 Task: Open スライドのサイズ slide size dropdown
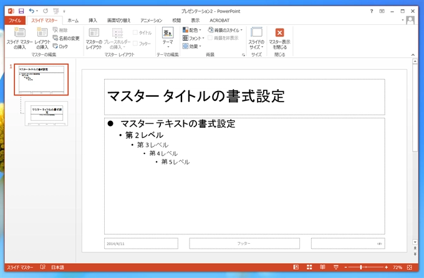tap(256, 38)
